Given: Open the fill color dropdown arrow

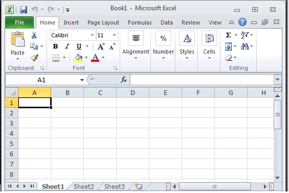Looking at the screenshot, I should 86,58.
